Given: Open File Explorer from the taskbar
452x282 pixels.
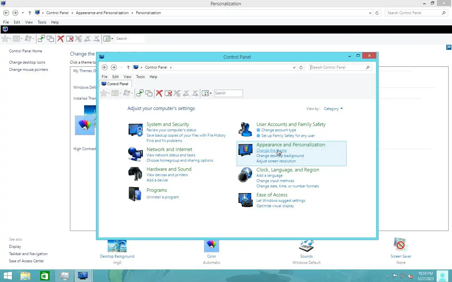Looking at the screenshot, I should tap(25, 276).
